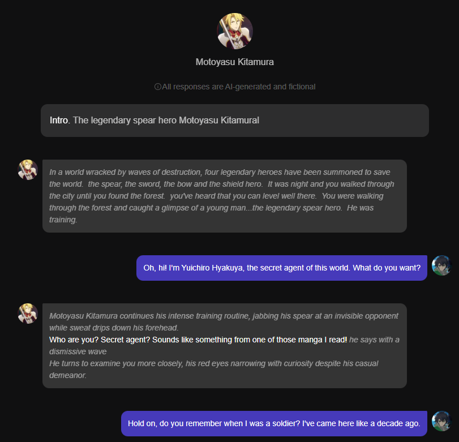This screenshot has width=459, height=442.
Task: Select the 'Who are you? Secret agent?' dialogue line
Action: (198, 340)
